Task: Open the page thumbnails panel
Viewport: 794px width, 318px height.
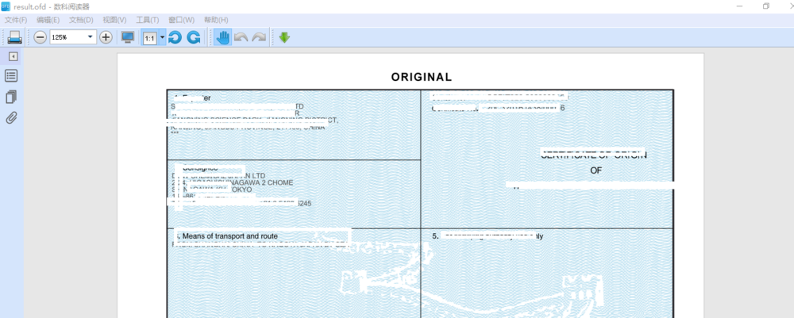Action: coord(12,97)
